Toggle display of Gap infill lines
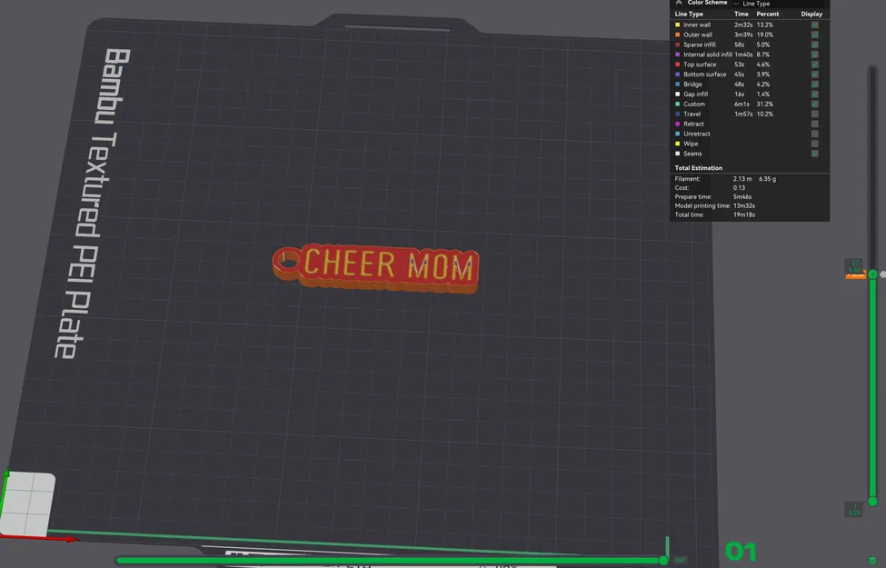The width and height of the screenshot is (886, 568). pos(815,94)
